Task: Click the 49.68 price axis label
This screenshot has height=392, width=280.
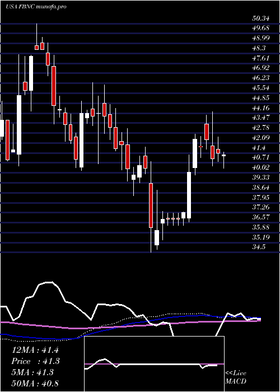Action: (x=260, y=28)
